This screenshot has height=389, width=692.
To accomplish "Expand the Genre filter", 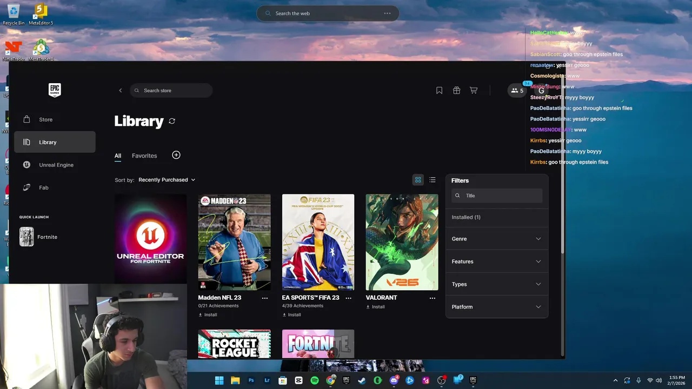I will 497,239.
